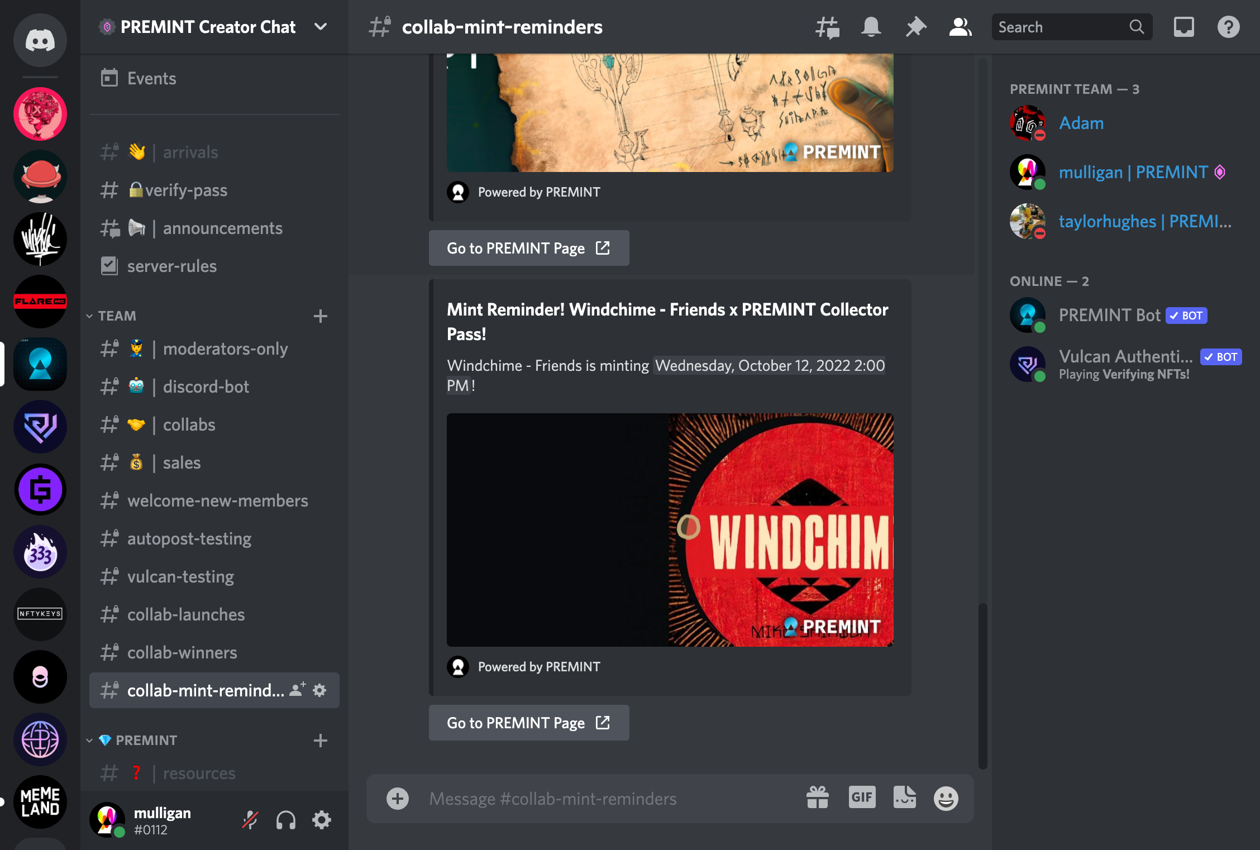Show pinned messages pin icon
The image size is (1260, 850).
pos(916,27)
